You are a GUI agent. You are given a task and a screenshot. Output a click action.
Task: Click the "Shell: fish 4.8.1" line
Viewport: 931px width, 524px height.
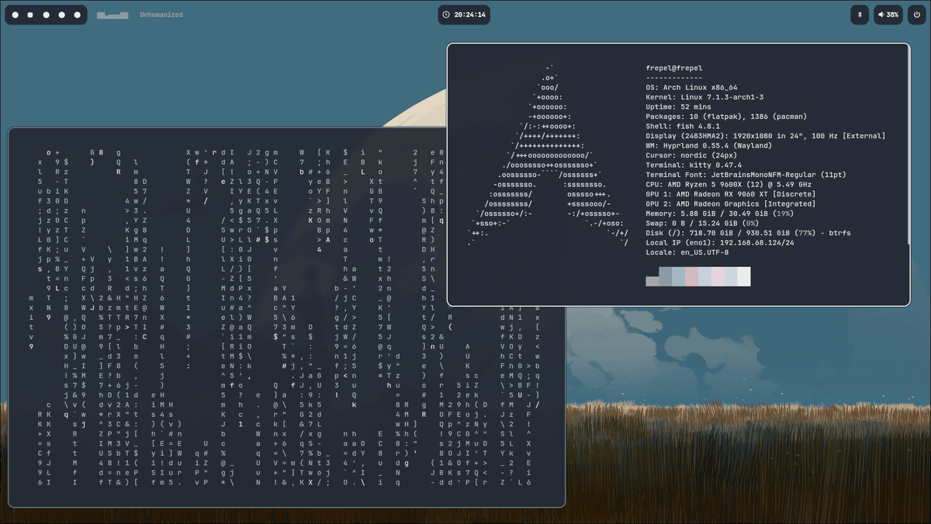(x=683, y=127)
